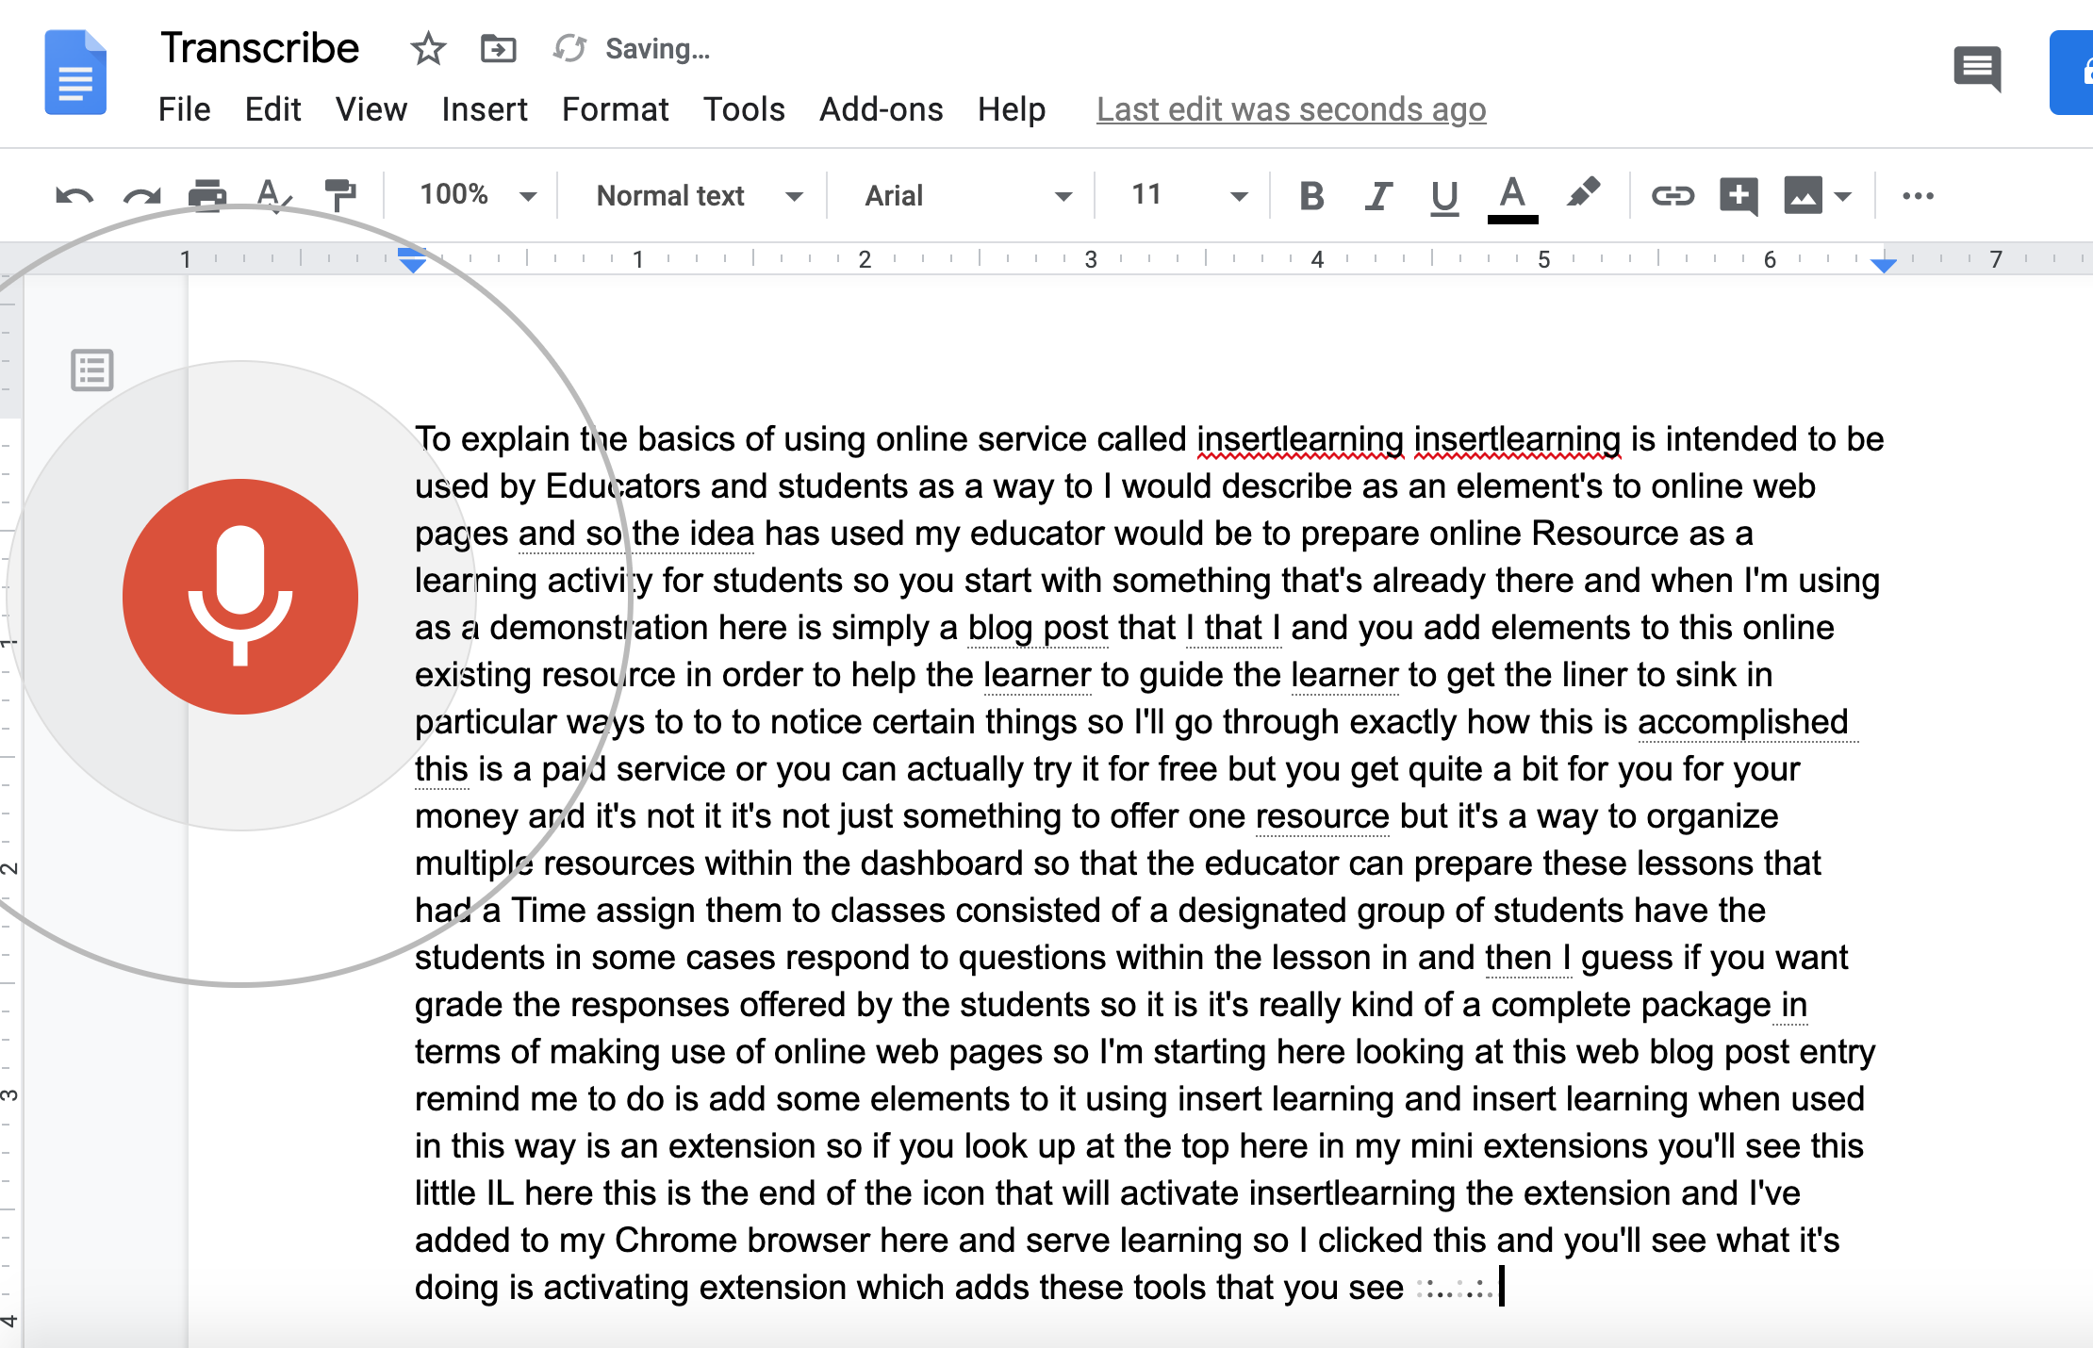Open the move-to-folder icon
This screenshot has width=2093, height=1348.
(x=498, y=48)
